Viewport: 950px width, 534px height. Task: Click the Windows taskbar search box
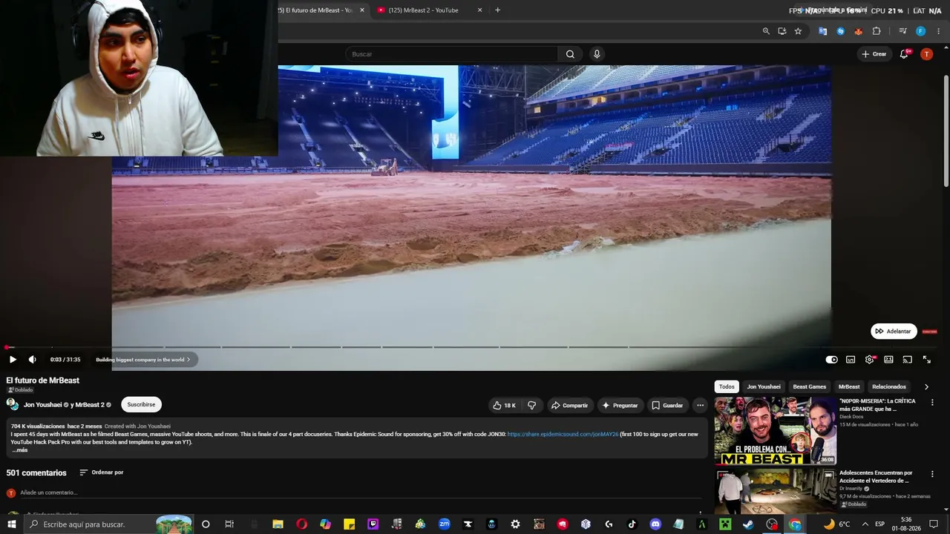point(108,524)
